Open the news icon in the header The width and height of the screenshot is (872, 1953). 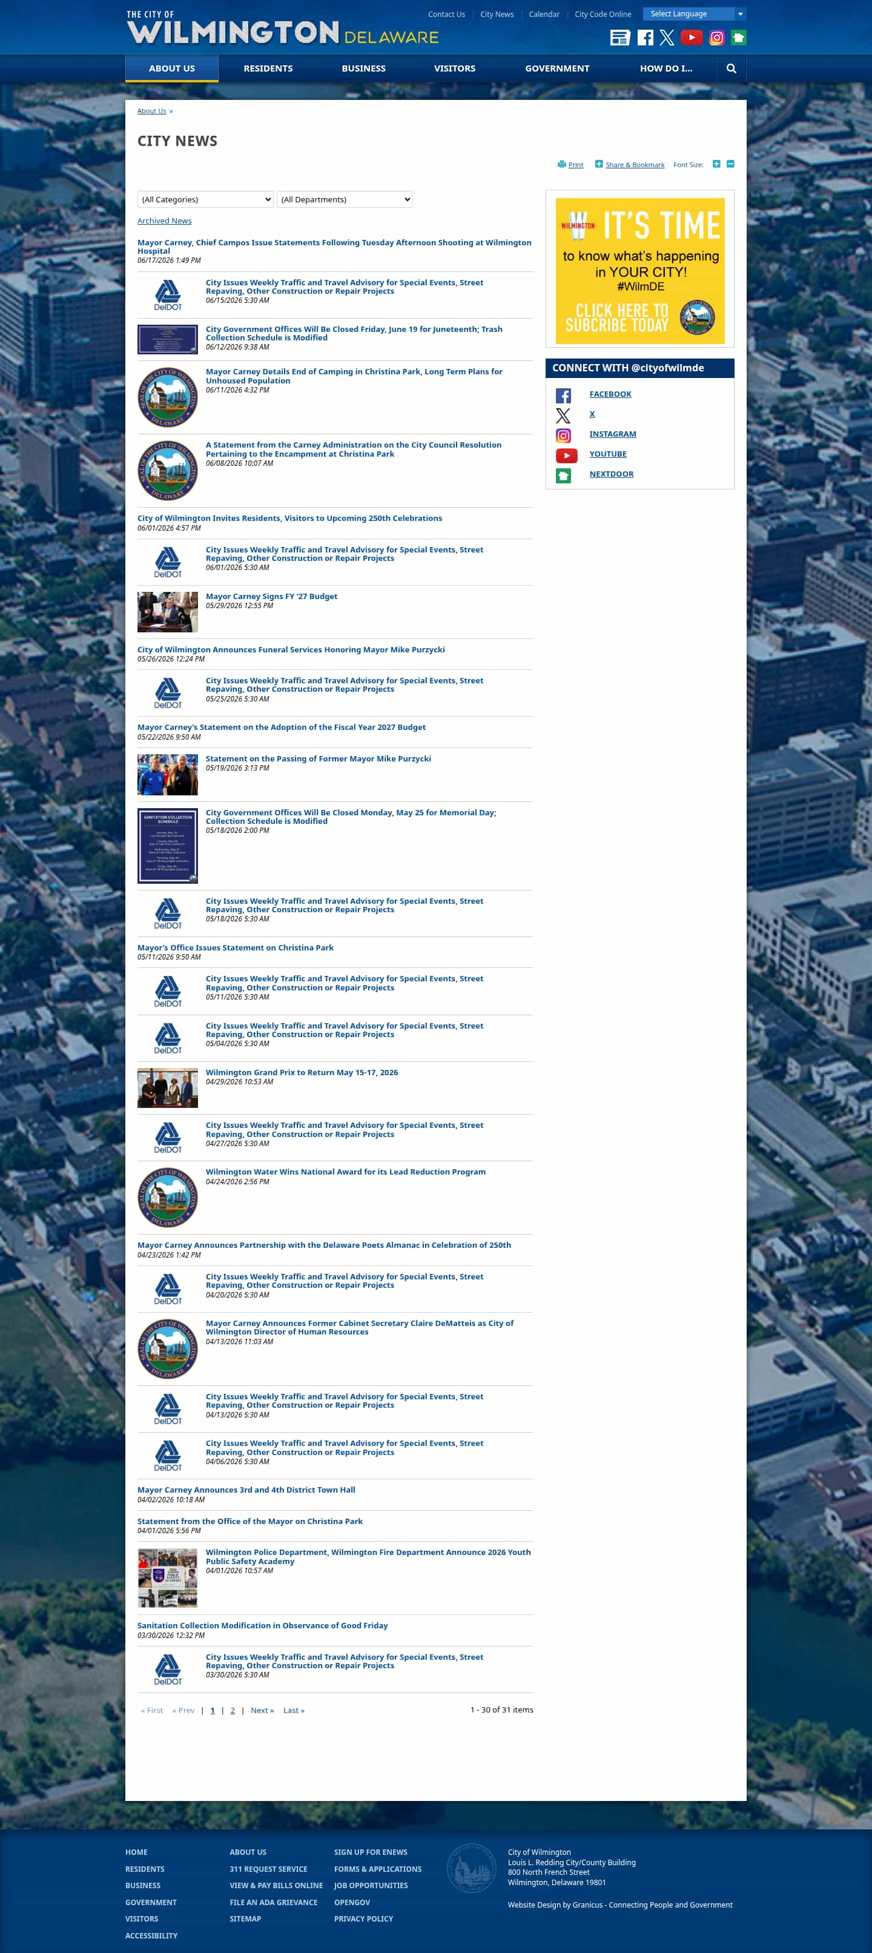click(619, 38)
